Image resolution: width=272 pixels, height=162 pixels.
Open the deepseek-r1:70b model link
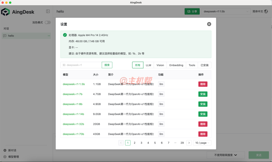tap(73, 134)
